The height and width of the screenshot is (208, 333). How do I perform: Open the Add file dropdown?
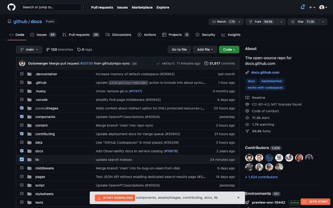tap(205, 49)
